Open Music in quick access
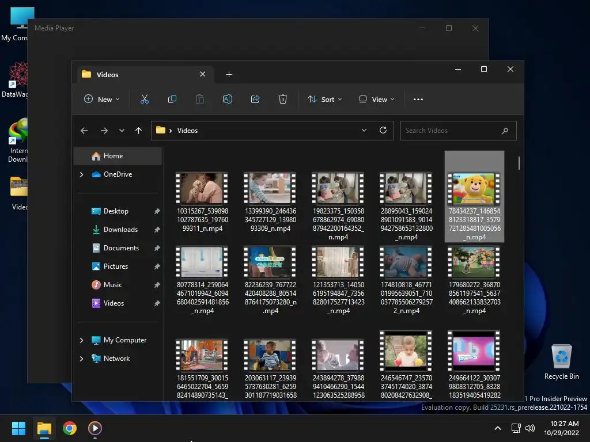Screen dimensions: 590x442 tap(118, 285)
